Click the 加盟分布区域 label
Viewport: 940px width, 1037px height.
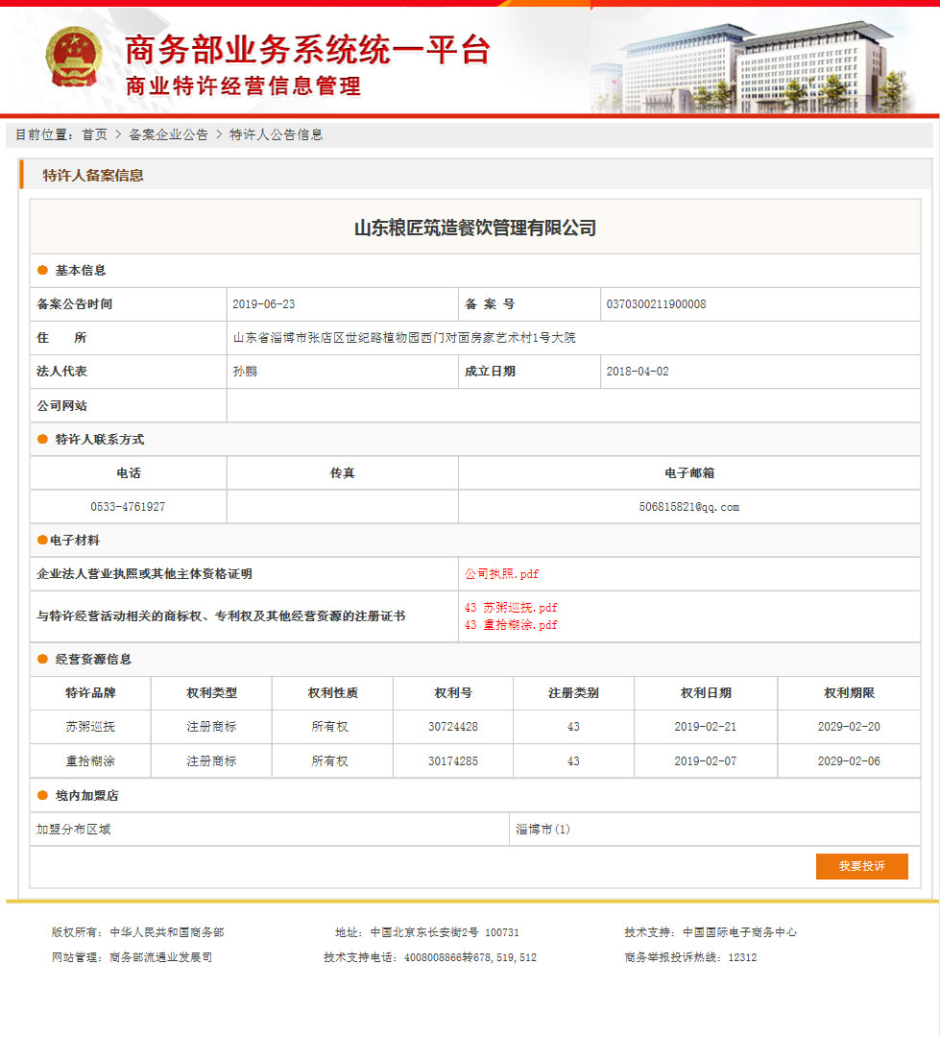coord(73,830)
